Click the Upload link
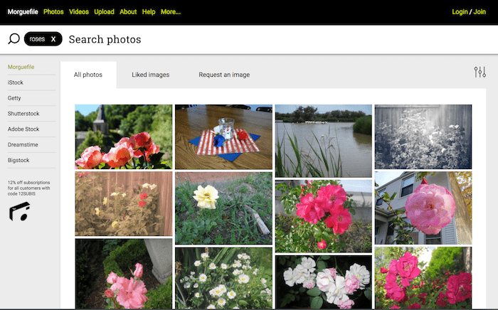498x310 pixels. pyautogui.click(x=104, y=12)
